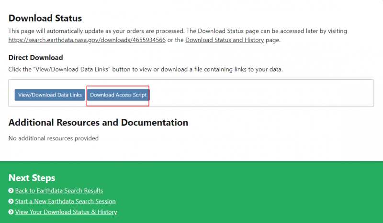Click the instruction text about viewing data links
The height and width of the screenshot is (223, 383).
(x=146, y=69)
